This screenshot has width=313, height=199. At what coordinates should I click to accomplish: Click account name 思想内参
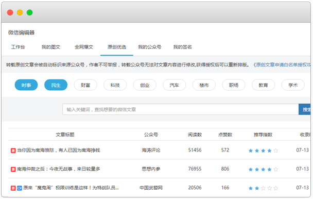(151, 169)
